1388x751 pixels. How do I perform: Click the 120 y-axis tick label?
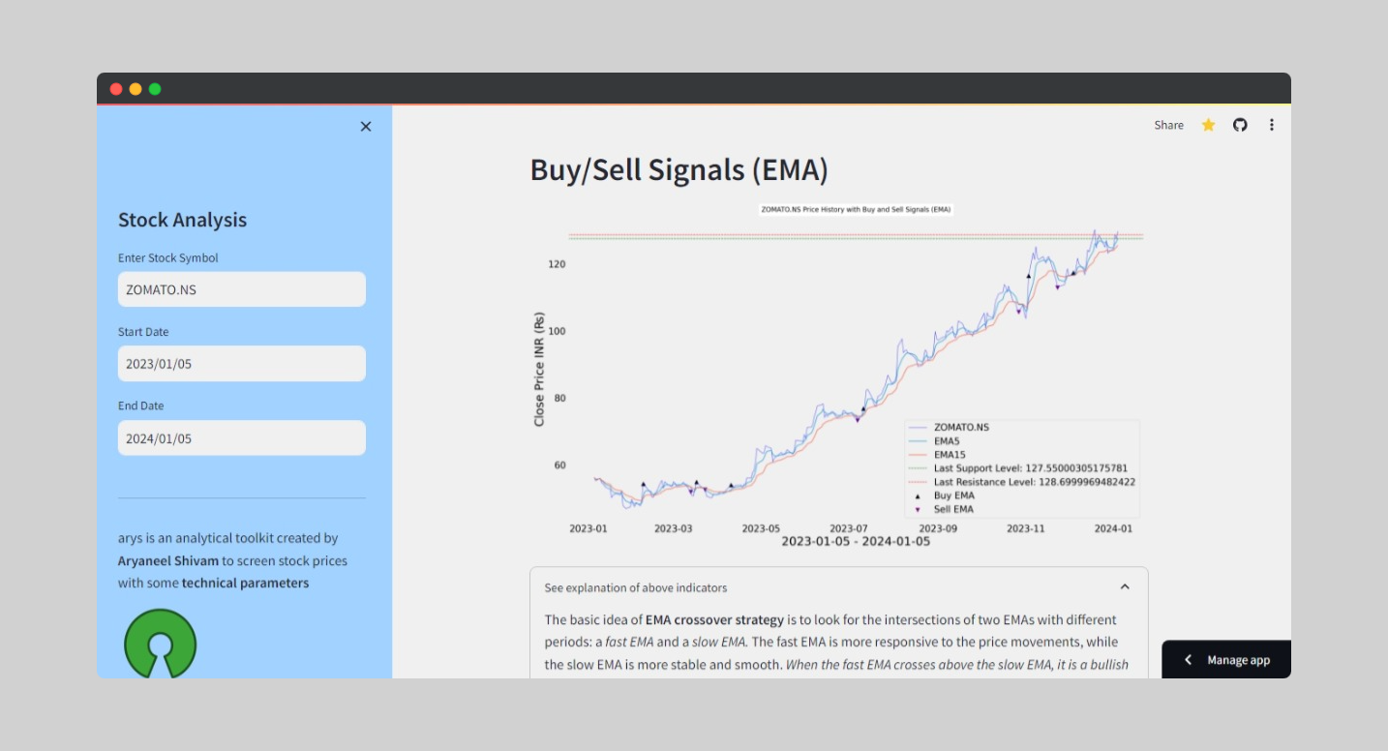(x=557, y=264)
